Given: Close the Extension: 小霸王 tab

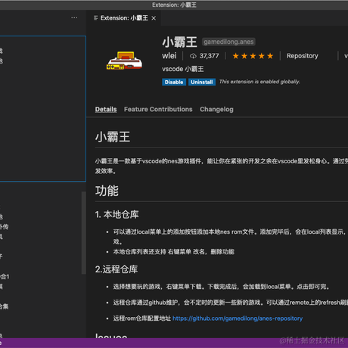Looking at the screenshot, I should point(154,18).
